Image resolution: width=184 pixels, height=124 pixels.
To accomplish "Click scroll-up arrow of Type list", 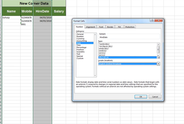I will (x=158, y=44).
